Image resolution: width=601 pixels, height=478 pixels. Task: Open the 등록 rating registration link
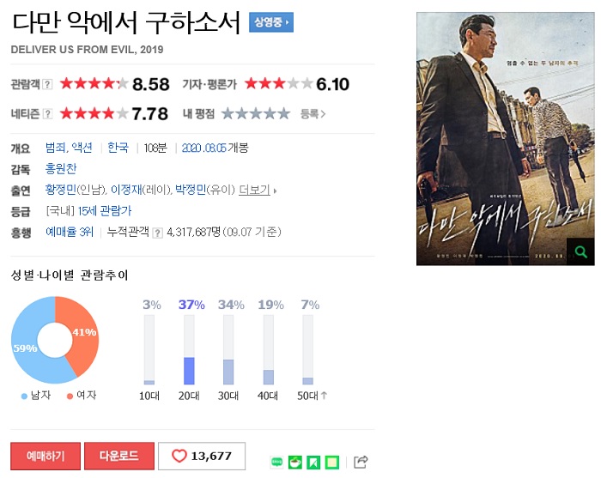pyautogui.click(x=313, y=114)
